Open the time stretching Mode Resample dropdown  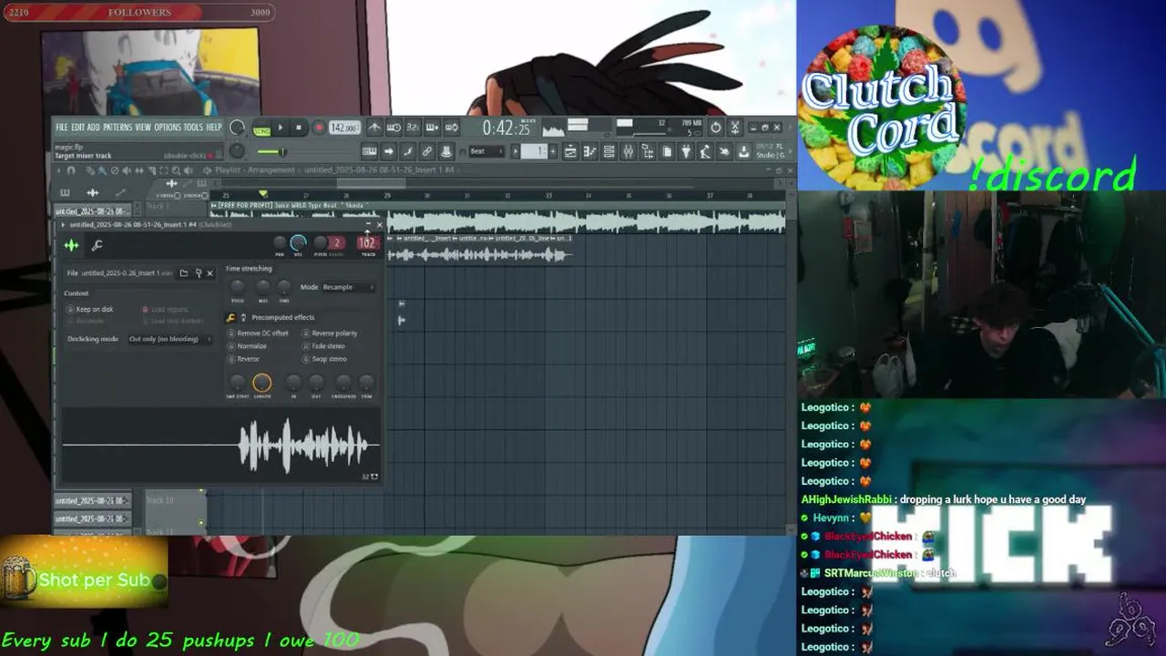click(349, 287)
